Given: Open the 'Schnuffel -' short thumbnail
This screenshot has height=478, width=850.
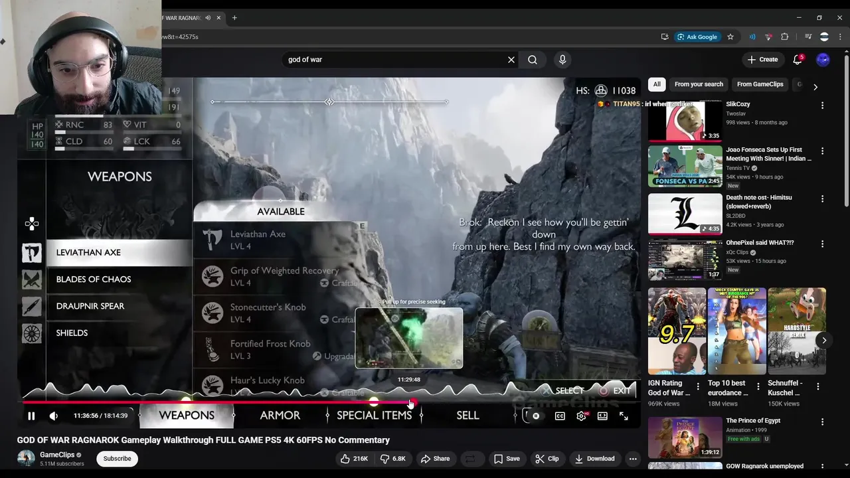Looking at the screenshot, I should coord(797,331).
